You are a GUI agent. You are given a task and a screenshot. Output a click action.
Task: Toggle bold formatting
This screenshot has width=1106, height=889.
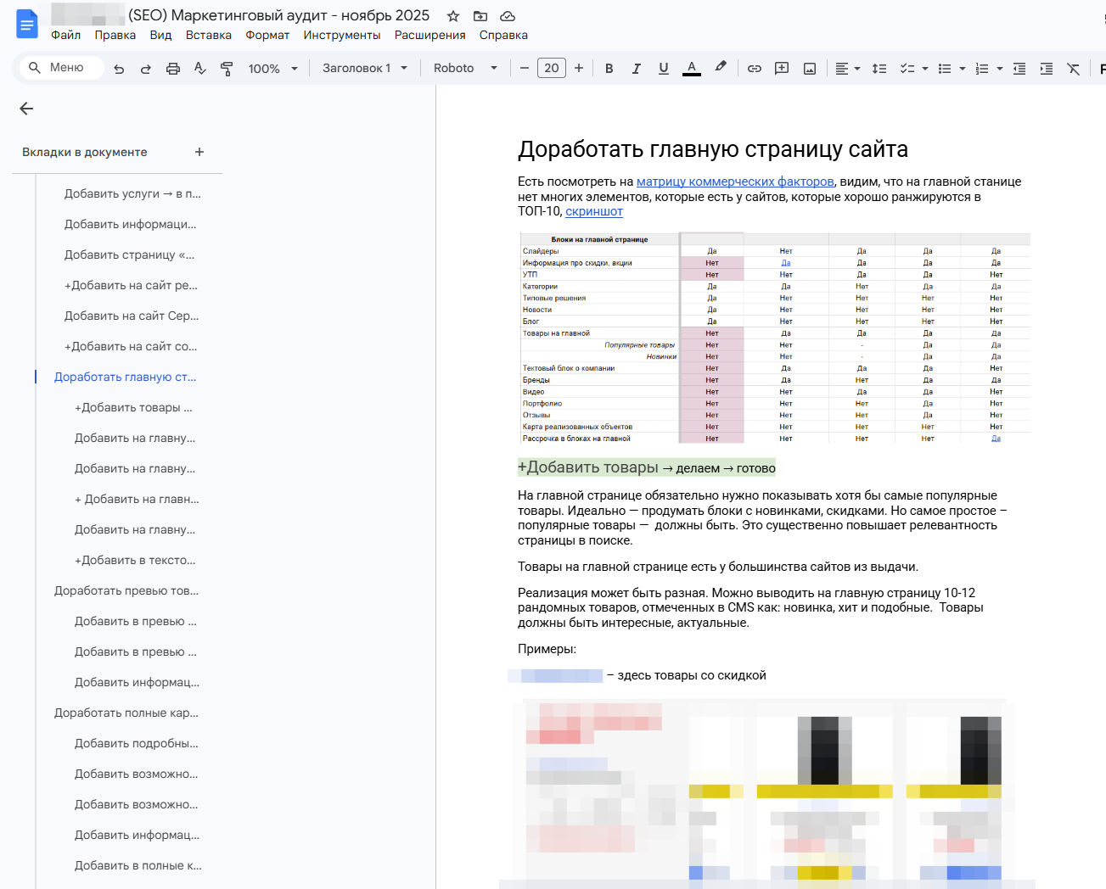tap(609, 69)
